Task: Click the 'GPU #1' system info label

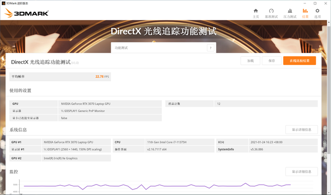Action: [x=25, y=142]
